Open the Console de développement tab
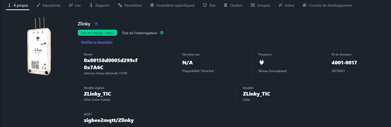The height and width of the screenshot is (127, 391). (x=327, y=5)
